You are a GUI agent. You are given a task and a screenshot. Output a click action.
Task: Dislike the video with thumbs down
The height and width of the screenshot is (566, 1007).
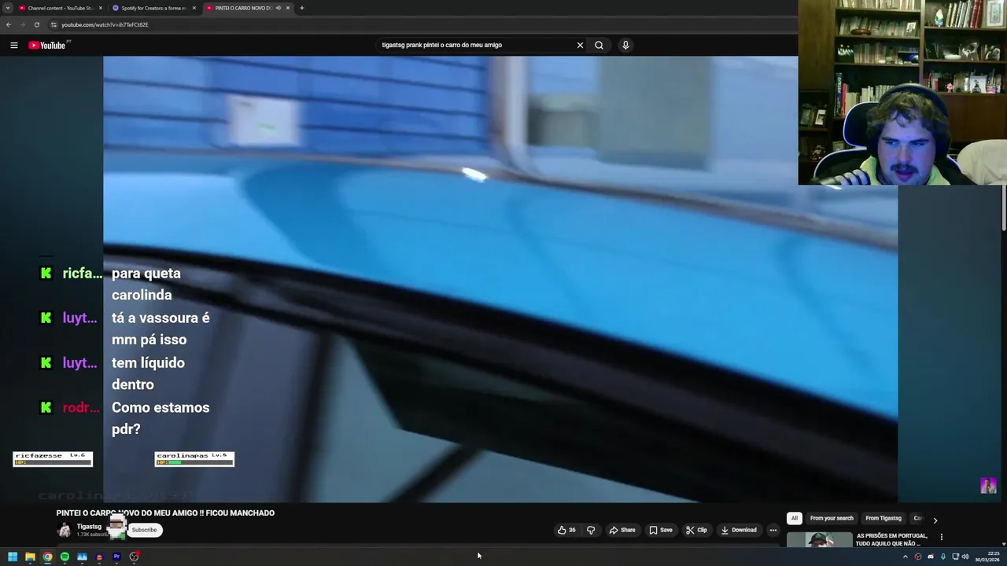point(591,530)
